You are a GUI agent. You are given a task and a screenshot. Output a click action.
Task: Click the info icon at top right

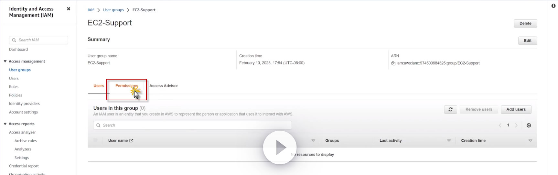click(x=553, y=6)
